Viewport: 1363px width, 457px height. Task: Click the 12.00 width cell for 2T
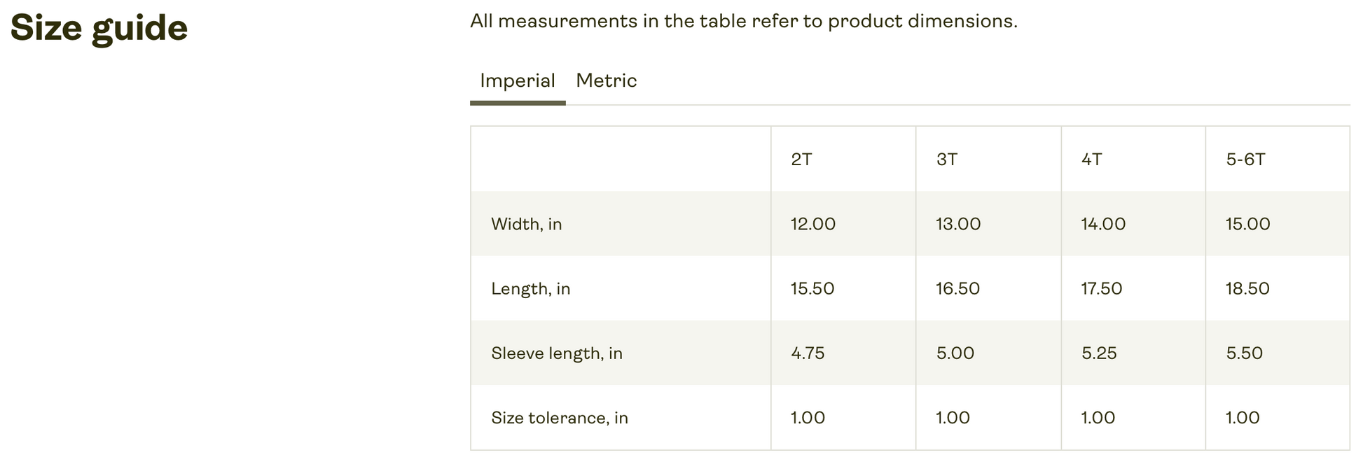(x=812, y=224)
